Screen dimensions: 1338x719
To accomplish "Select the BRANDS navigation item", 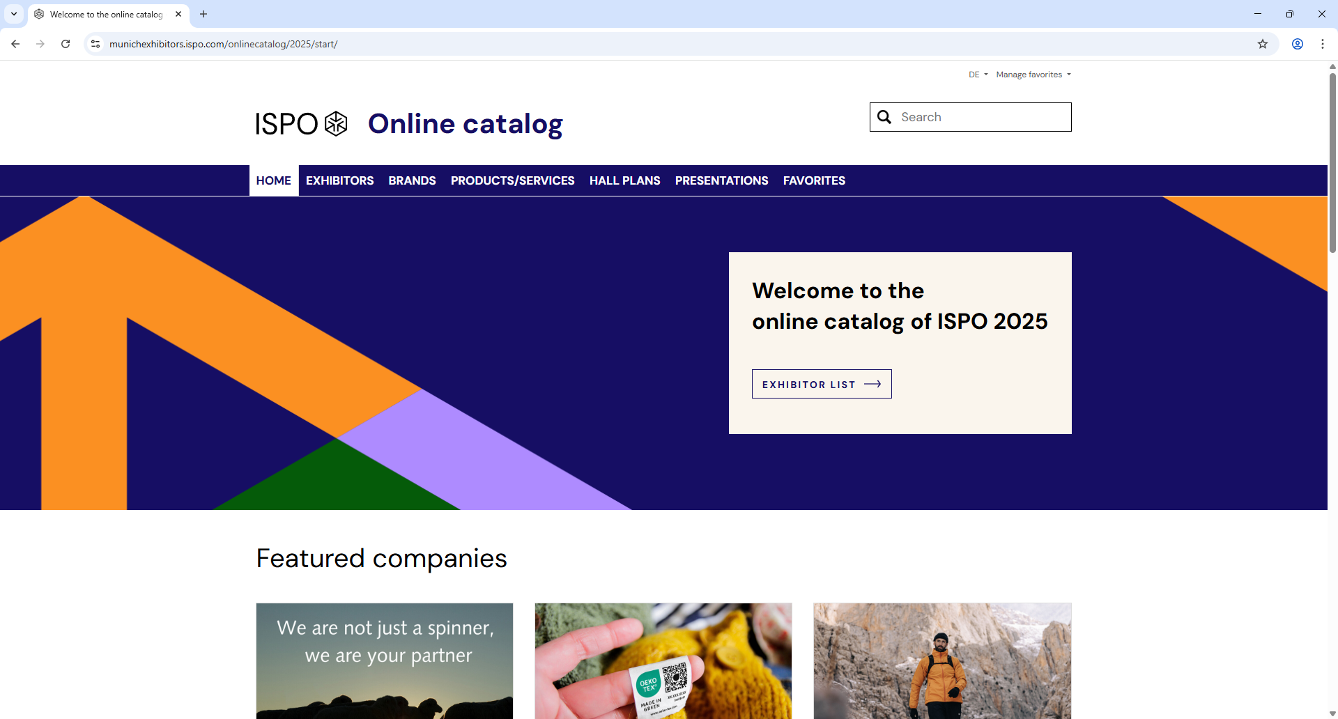I will [412, 180].
